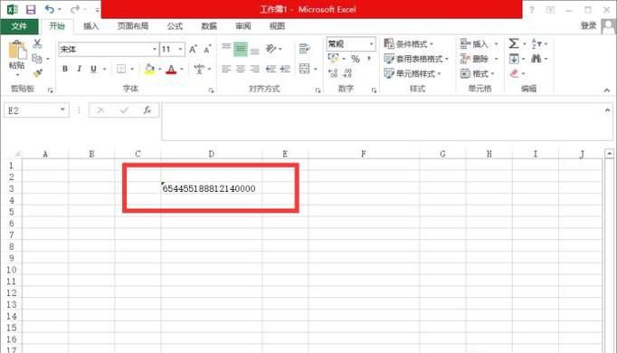617x353 pixels.
Task: Decrease decimal places icon
Action: coord(347,73)
